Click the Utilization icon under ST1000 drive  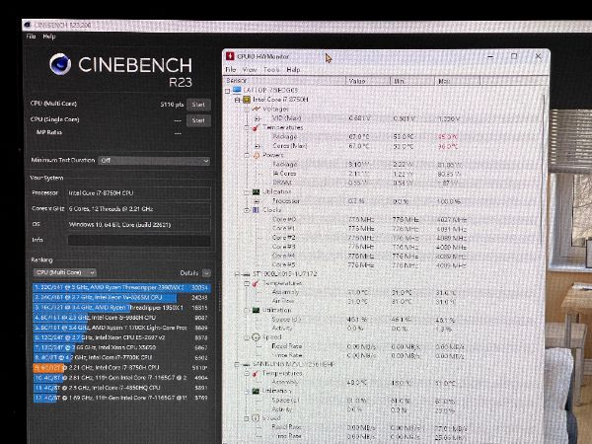(256, 310)
